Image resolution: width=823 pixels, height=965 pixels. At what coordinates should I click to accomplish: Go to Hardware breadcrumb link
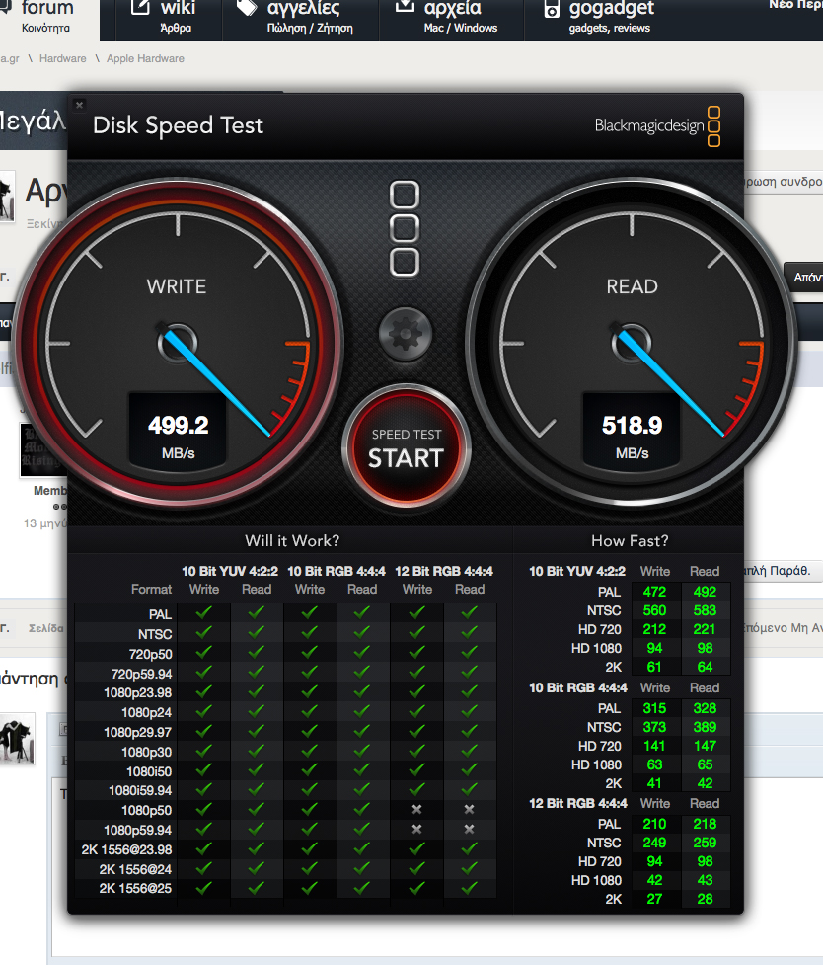point(63,58)
